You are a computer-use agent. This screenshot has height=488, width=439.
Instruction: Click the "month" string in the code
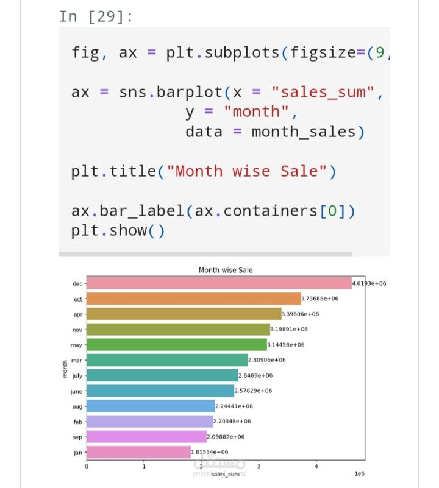pos(256,112)
